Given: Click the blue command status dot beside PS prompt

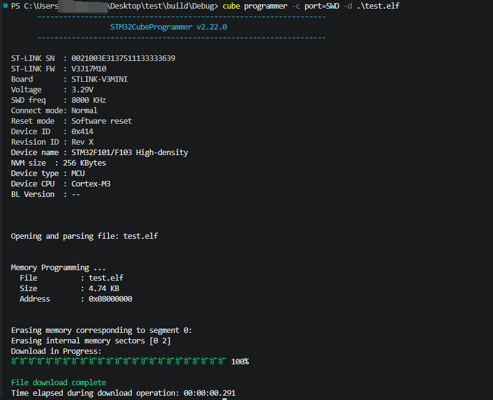Looking at the screenshot, I should click(6, 6).
